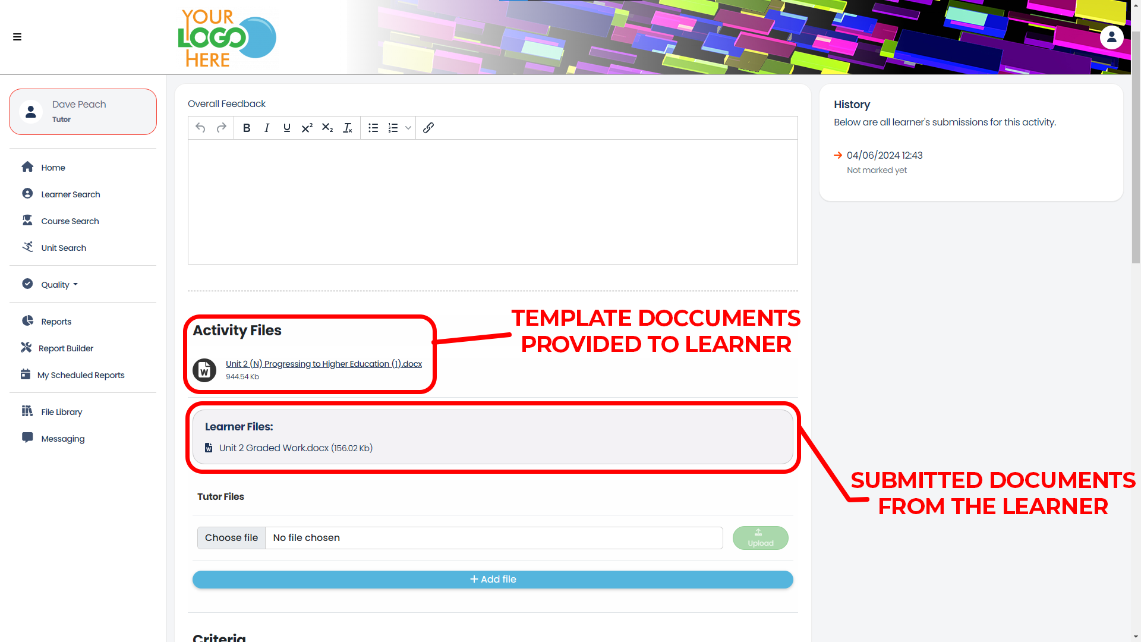The width and height of the screenshot is (1141, 642).
Task: Expand the Quality dropdown caret
Action: [75, 285]
